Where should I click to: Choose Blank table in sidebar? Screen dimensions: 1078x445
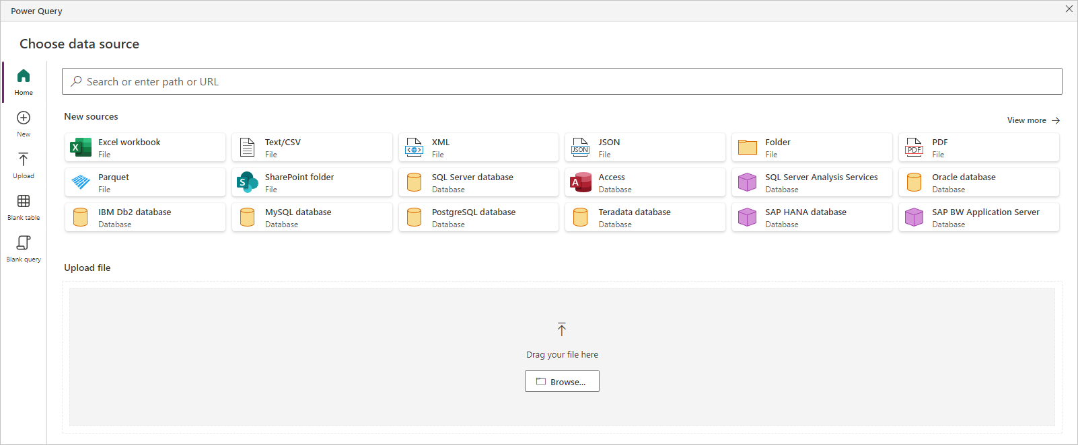(x=24, y=208)
